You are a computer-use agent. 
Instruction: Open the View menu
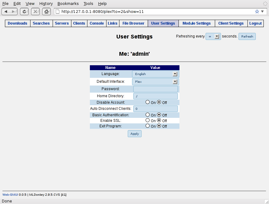pos(30,4)
